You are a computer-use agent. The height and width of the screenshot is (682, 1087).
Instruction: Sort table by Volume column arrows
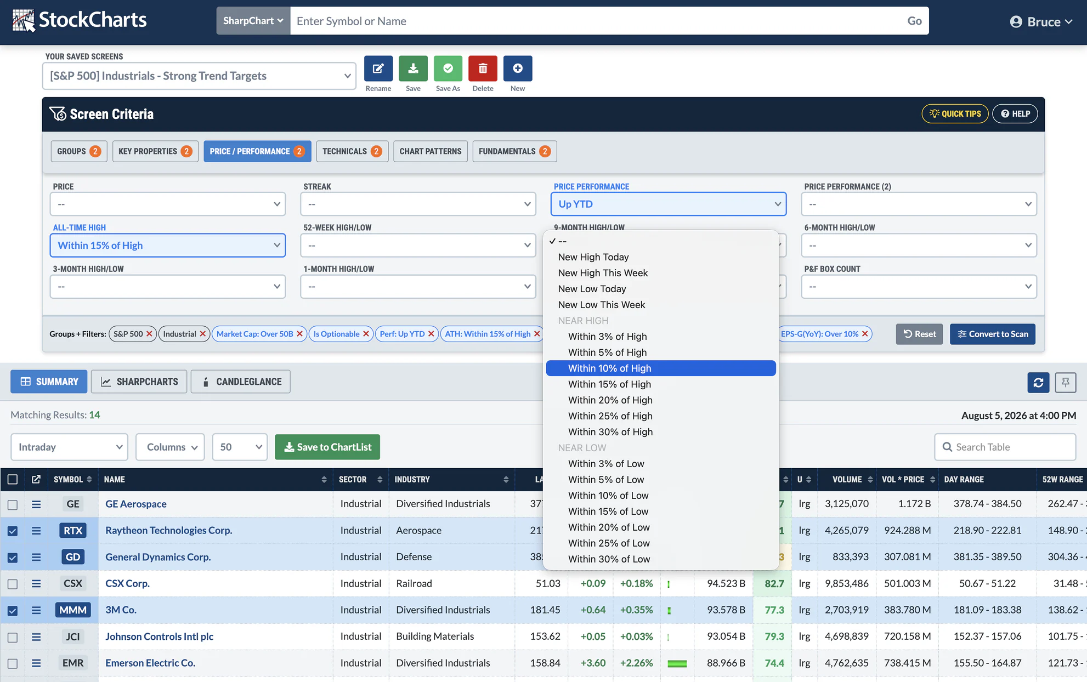point(870,480)
